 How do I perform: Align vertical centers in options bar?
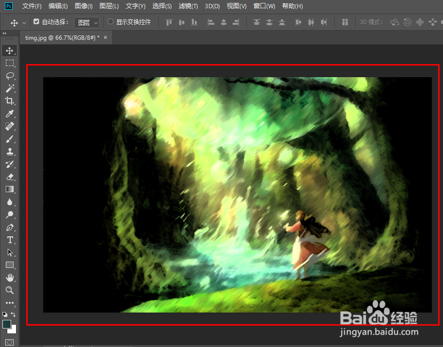(x=182, y=22)
